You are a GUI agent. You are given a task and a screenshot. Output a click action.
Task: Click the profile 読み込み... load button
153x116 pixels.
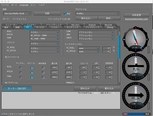tap(87, 18)
